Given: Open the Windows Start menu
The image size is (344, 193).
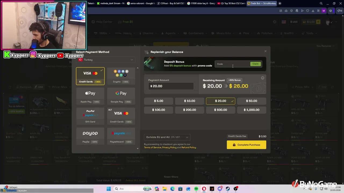Looking at the screenshot, I should coord(109,189).
